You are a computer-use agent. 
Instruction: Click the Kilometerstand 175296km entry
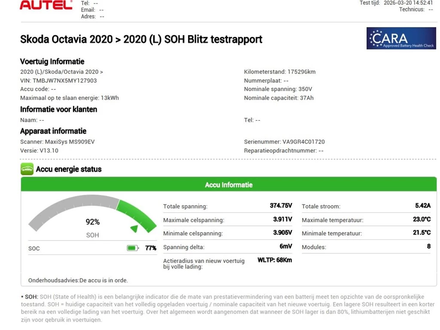(x=279, y=72)
